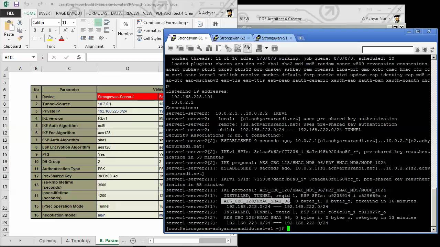Switch to the INSERT ribbon tab
The height and width of the screenshot is (247, 440).
point(45,13)
